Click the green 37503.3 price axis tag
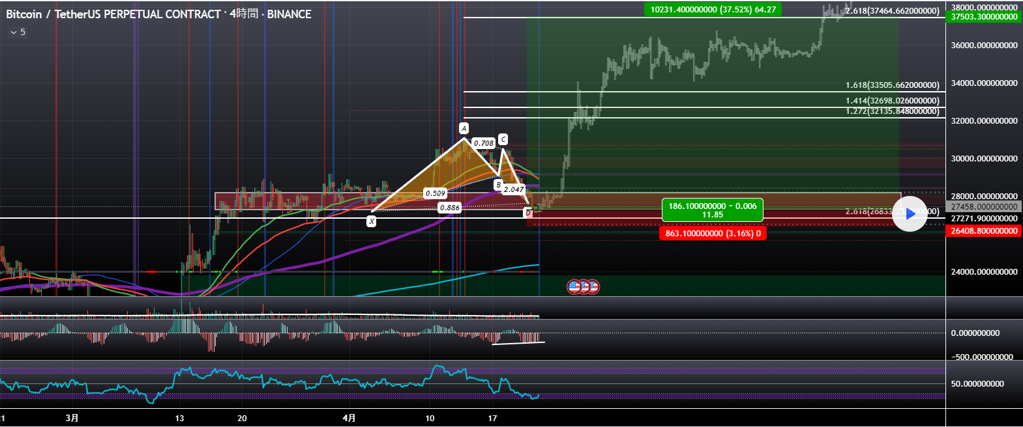Screen dimensions: 1023x427 point(984,17)
